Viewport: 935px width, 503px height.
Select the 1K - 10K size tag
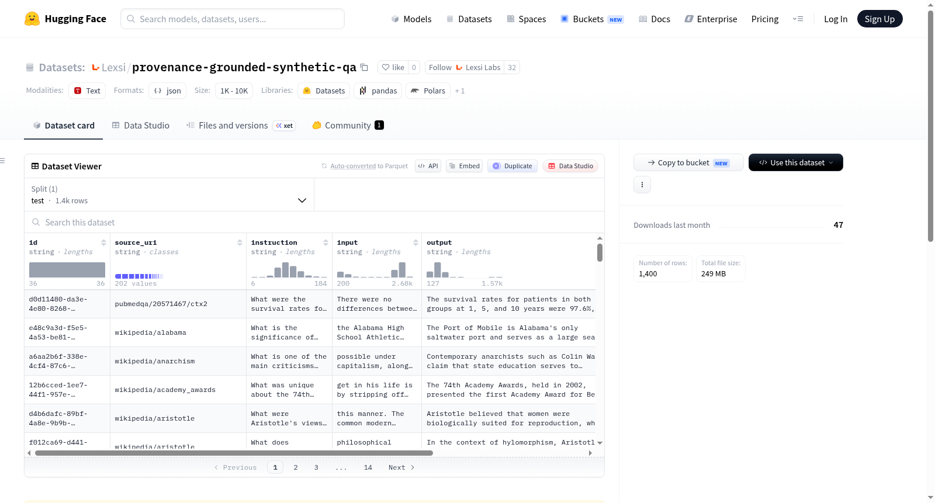coord(234,91)
